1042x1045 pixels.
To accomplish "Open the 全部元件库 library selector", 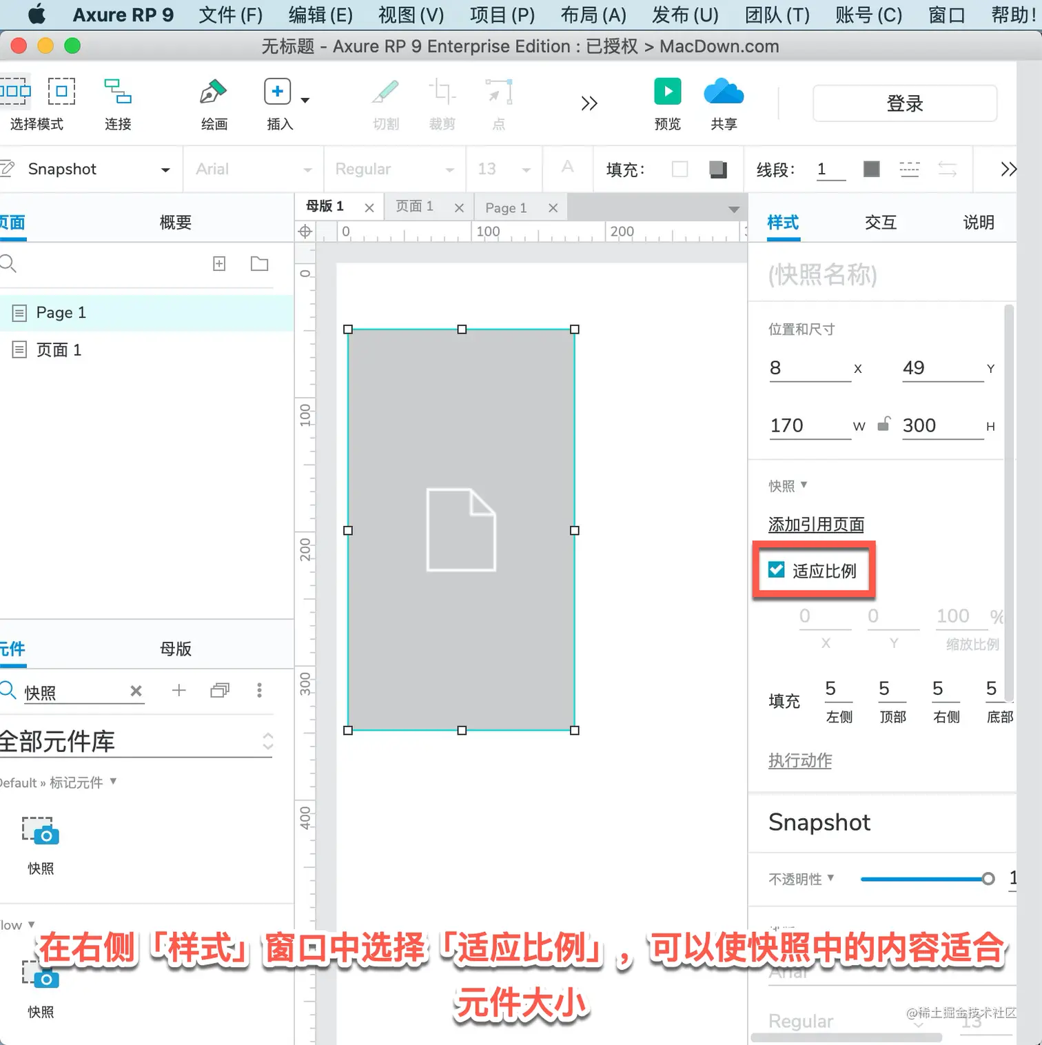I will coord(136,742).
